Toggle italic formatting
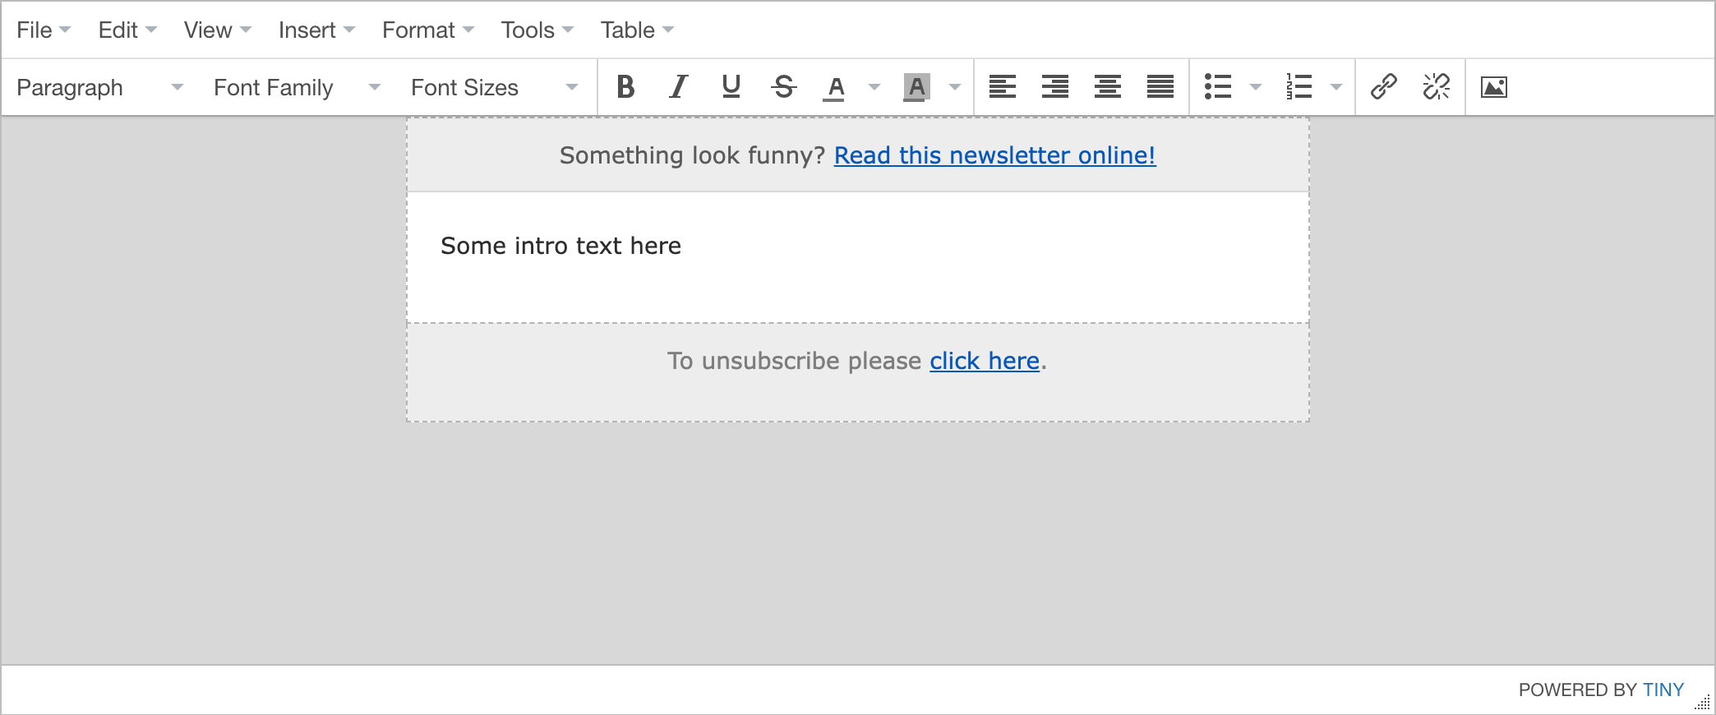Viewport: 1716px width, 715px height. point(678,87)
